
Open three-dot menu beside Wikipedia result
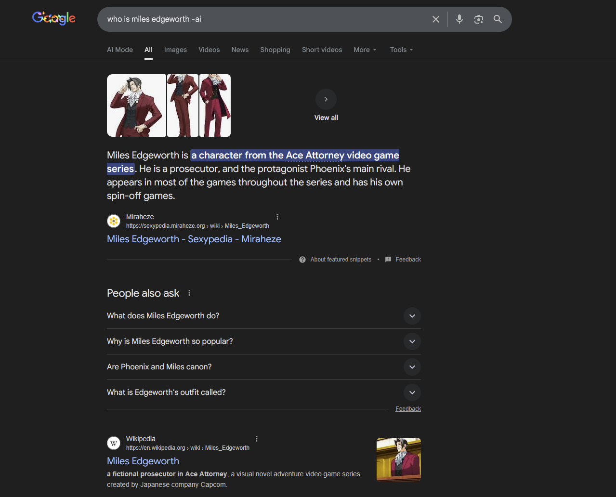[257, 439]
